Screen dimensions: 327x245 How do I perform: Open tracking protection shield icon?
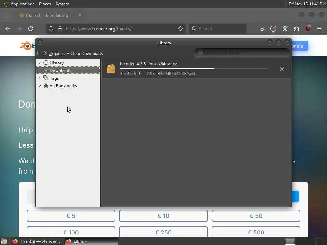point(51,29)
